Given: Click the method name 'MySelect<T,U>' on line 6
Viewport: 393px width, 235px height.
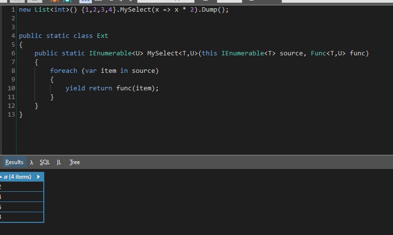Looking at the screenshot, I should click(173, 53).
